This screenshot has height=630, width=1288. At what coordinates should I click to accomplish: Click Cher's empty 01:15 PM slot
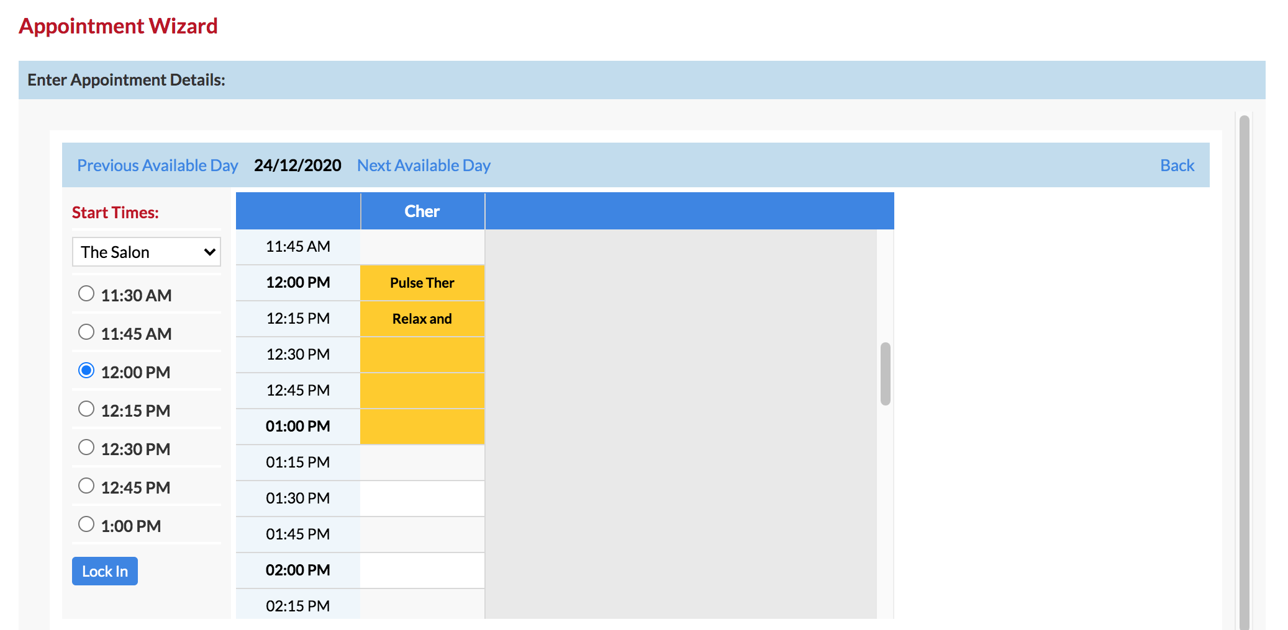click(x=422, y=463)
